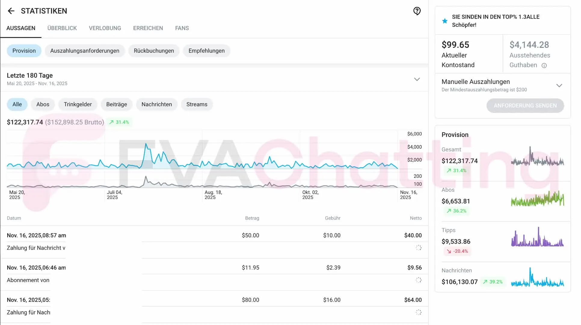Expand the Manuelle Auszahlungen dropdown
This screenshot has width=581, height=325.
click(559, 85)
